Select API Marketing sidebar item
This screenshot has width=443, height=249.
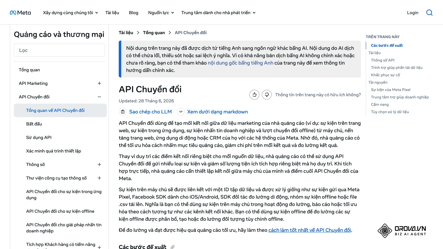(33, 83)
